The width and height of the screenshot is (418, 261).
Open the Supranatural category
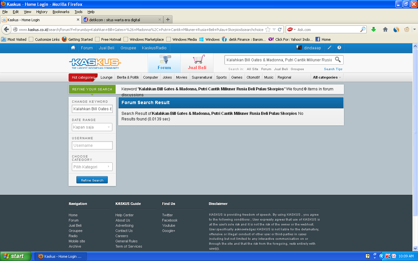point(202,77)
